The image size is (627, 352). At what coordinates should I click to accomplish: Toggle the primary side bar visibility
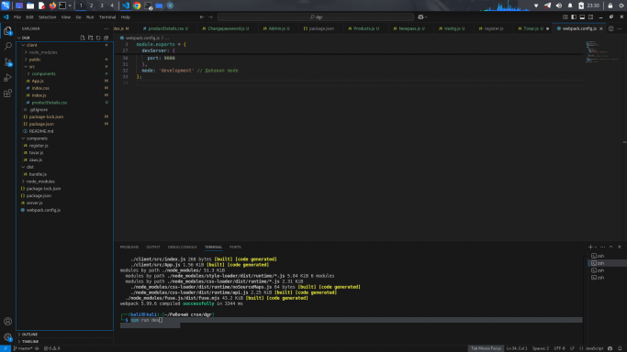coord(574,17)
